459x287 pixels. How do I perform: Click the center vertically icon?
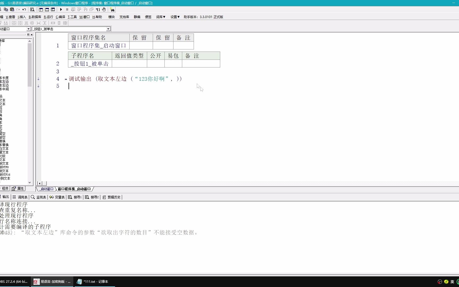coord(20,23)
